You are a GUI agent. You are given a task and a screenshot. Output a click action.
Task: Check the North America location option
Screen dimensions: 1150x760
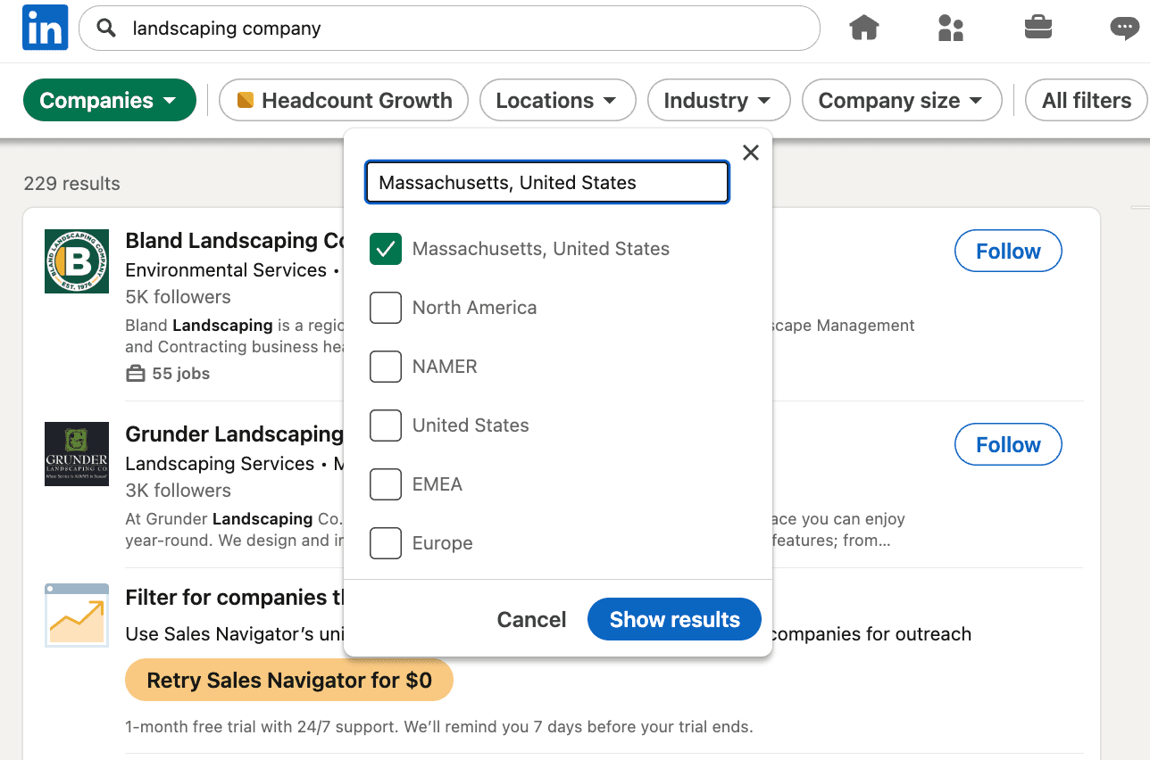(x=385, y=308)
